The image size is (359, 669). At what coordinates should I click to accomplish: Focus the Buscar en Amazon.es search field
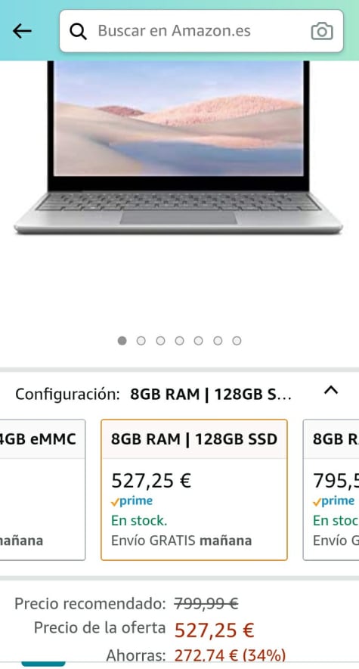pyautogui.click(x=201, y=31)
